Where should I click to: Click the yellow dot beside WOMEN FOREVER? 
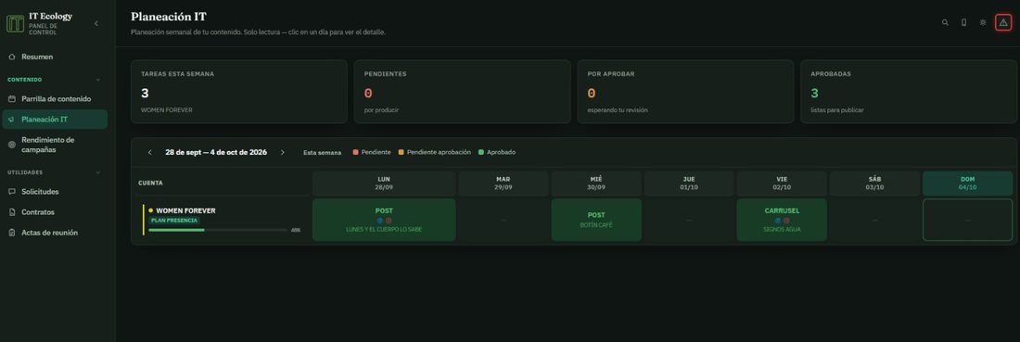(151, 210)
